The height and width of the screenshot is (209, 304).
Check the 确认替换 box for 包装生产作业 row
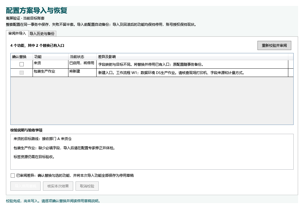tap(22, 73)
